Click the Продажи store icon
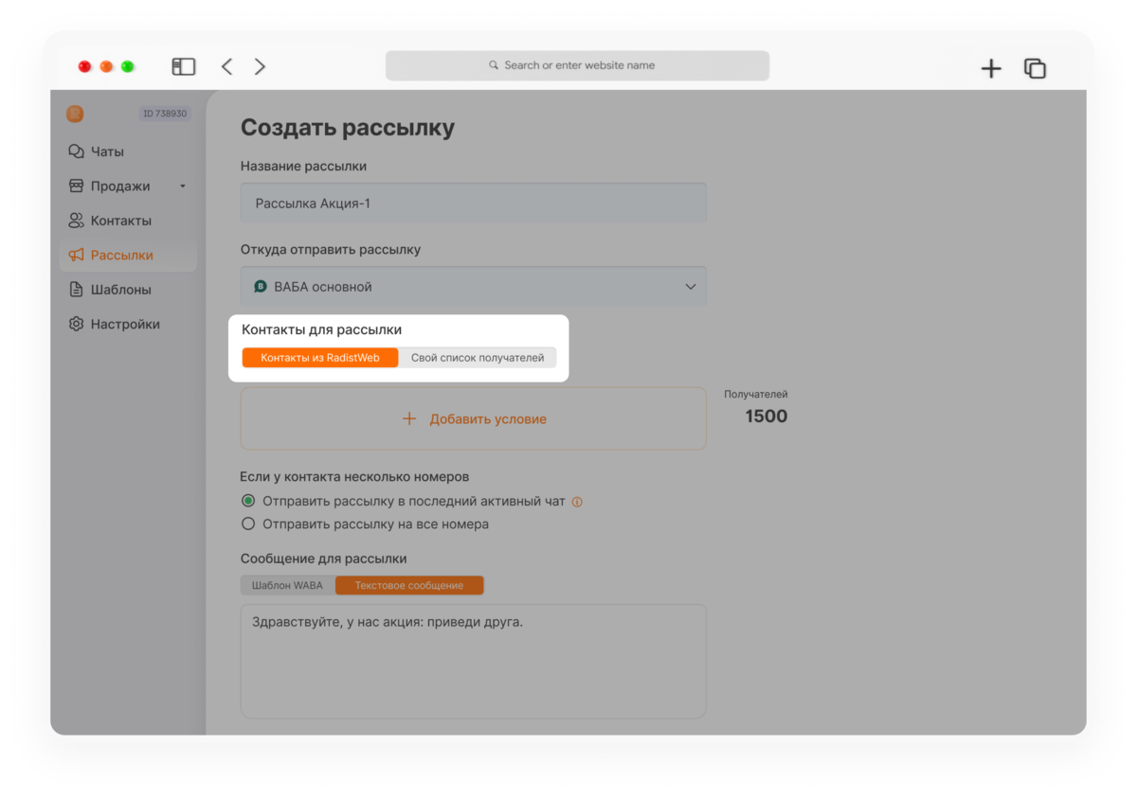 (76, 186)
